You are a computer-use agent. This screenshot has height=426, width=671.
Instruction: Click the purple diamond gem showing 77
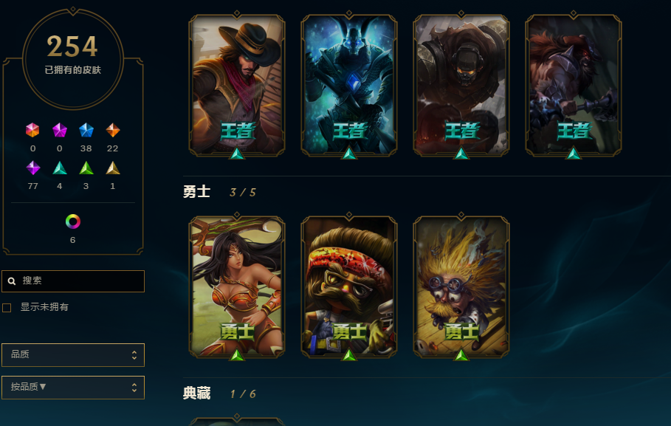pos(33,168)
